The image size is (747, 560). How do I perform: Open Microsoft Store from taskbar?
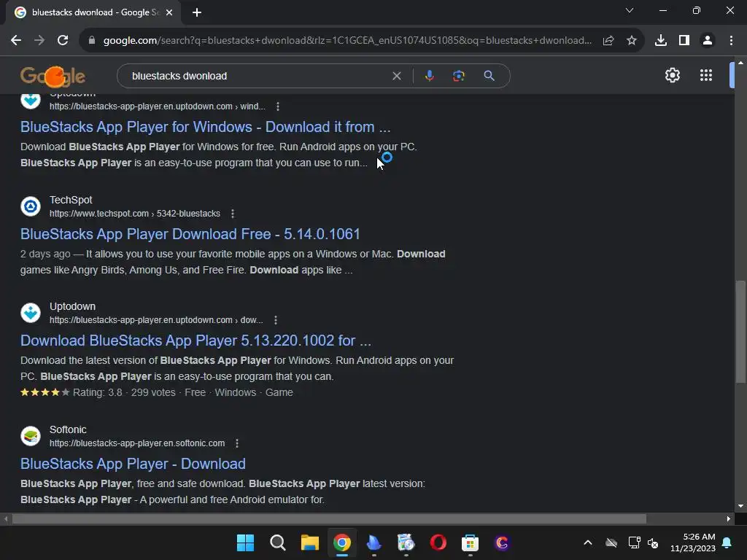470,542
